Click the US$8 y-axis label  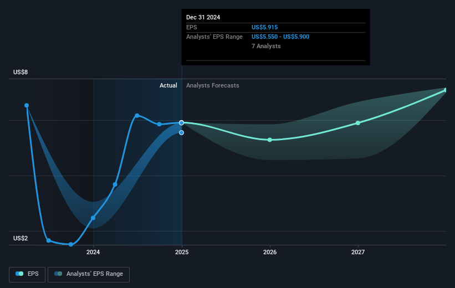click(x=21, y=72)
